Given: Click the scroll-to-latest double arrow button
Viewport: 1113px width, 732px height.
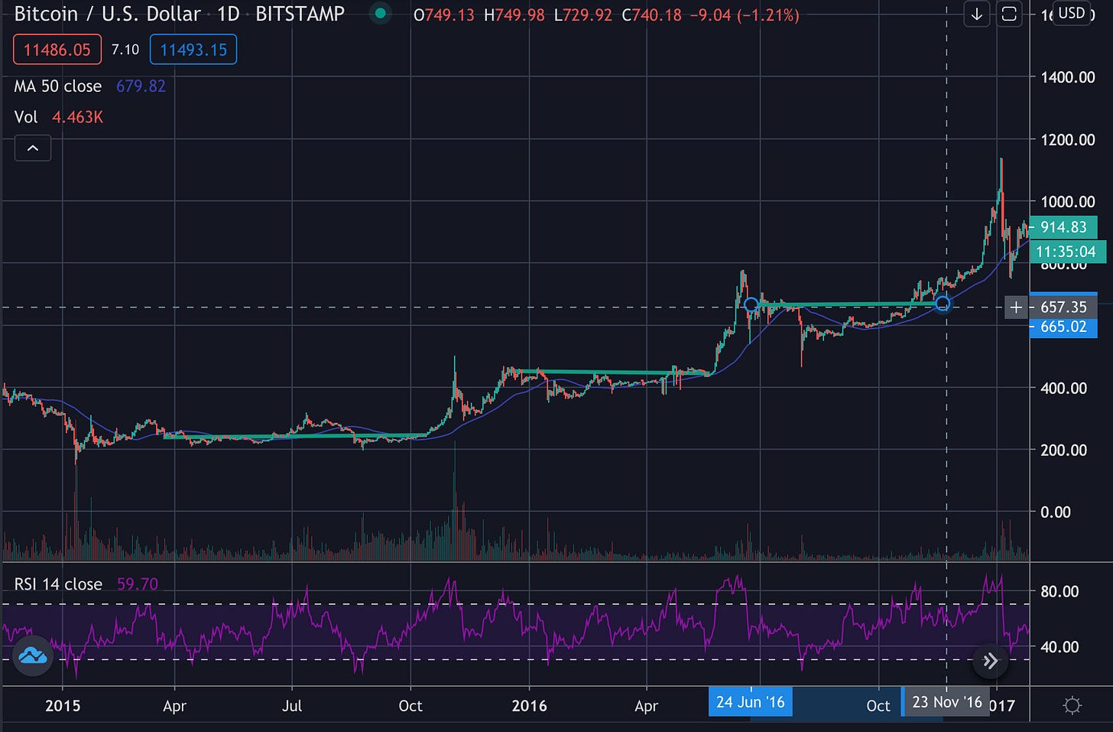Looking at the screenshot, I should 990,661.
